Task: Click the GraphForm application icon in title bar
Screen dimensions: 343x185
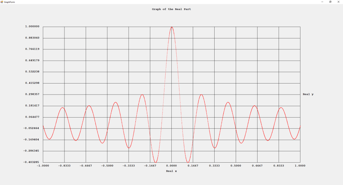Action: [x=2, y=2]
